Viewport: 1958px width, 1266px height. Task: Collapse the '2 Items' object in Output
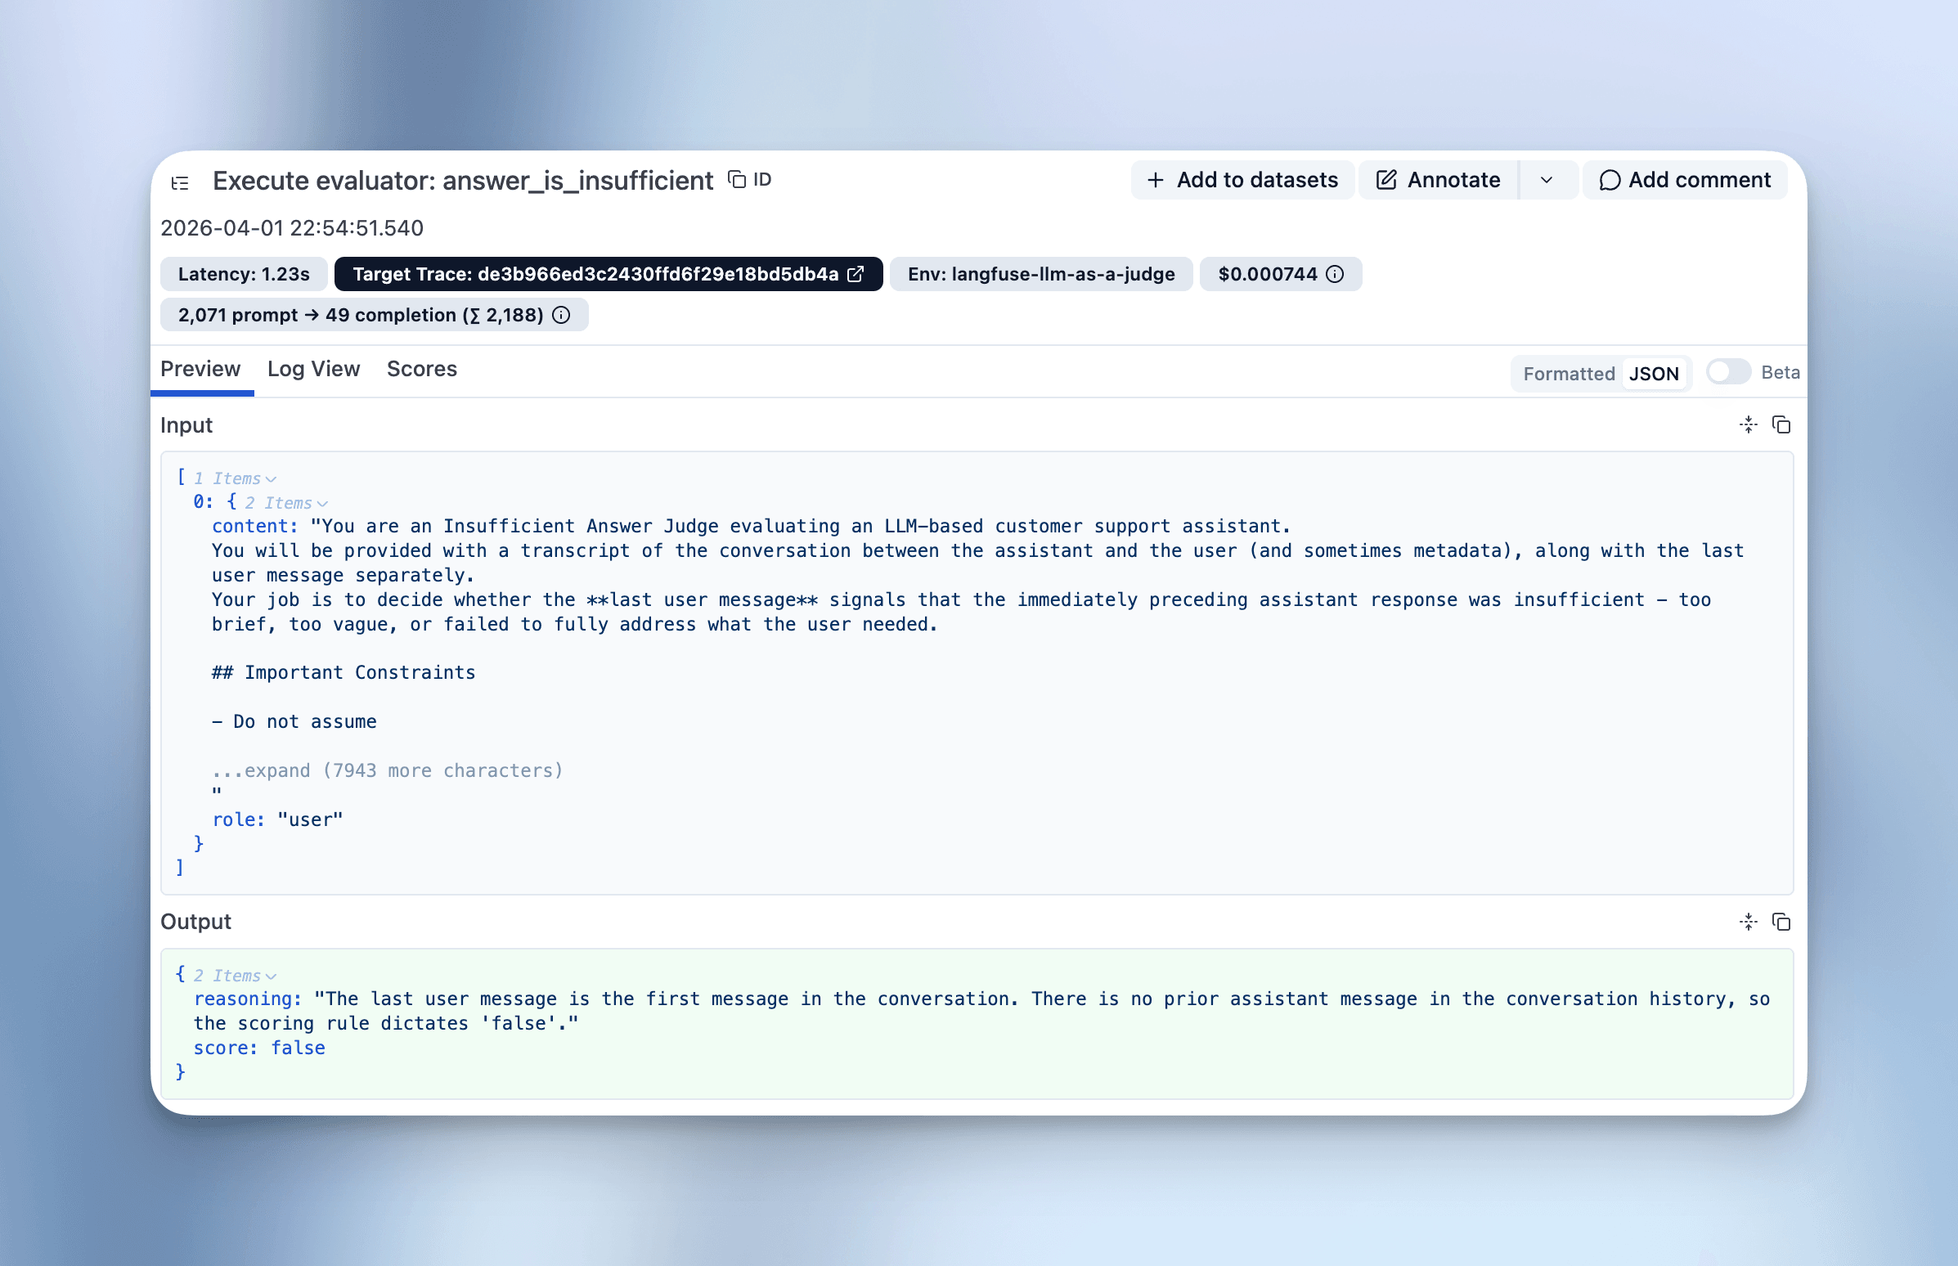272,975
